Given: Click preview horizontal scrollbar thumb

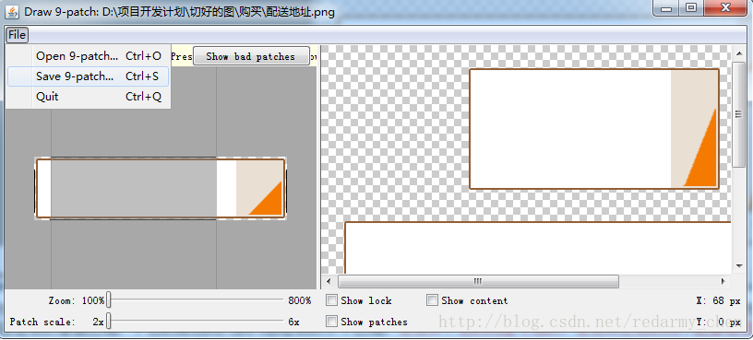Looking at the screenshot, I should (478, 282).
